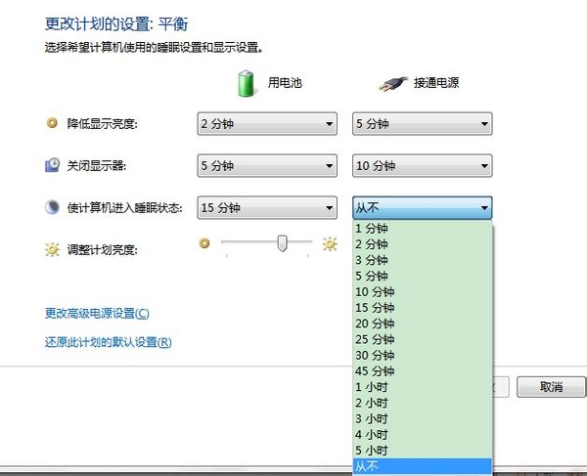The height and width of the screenshot is (476, 587).
Task: Select 10 分钟 in the sleep list
Action: pyautogui.click(x=423, y=291)
